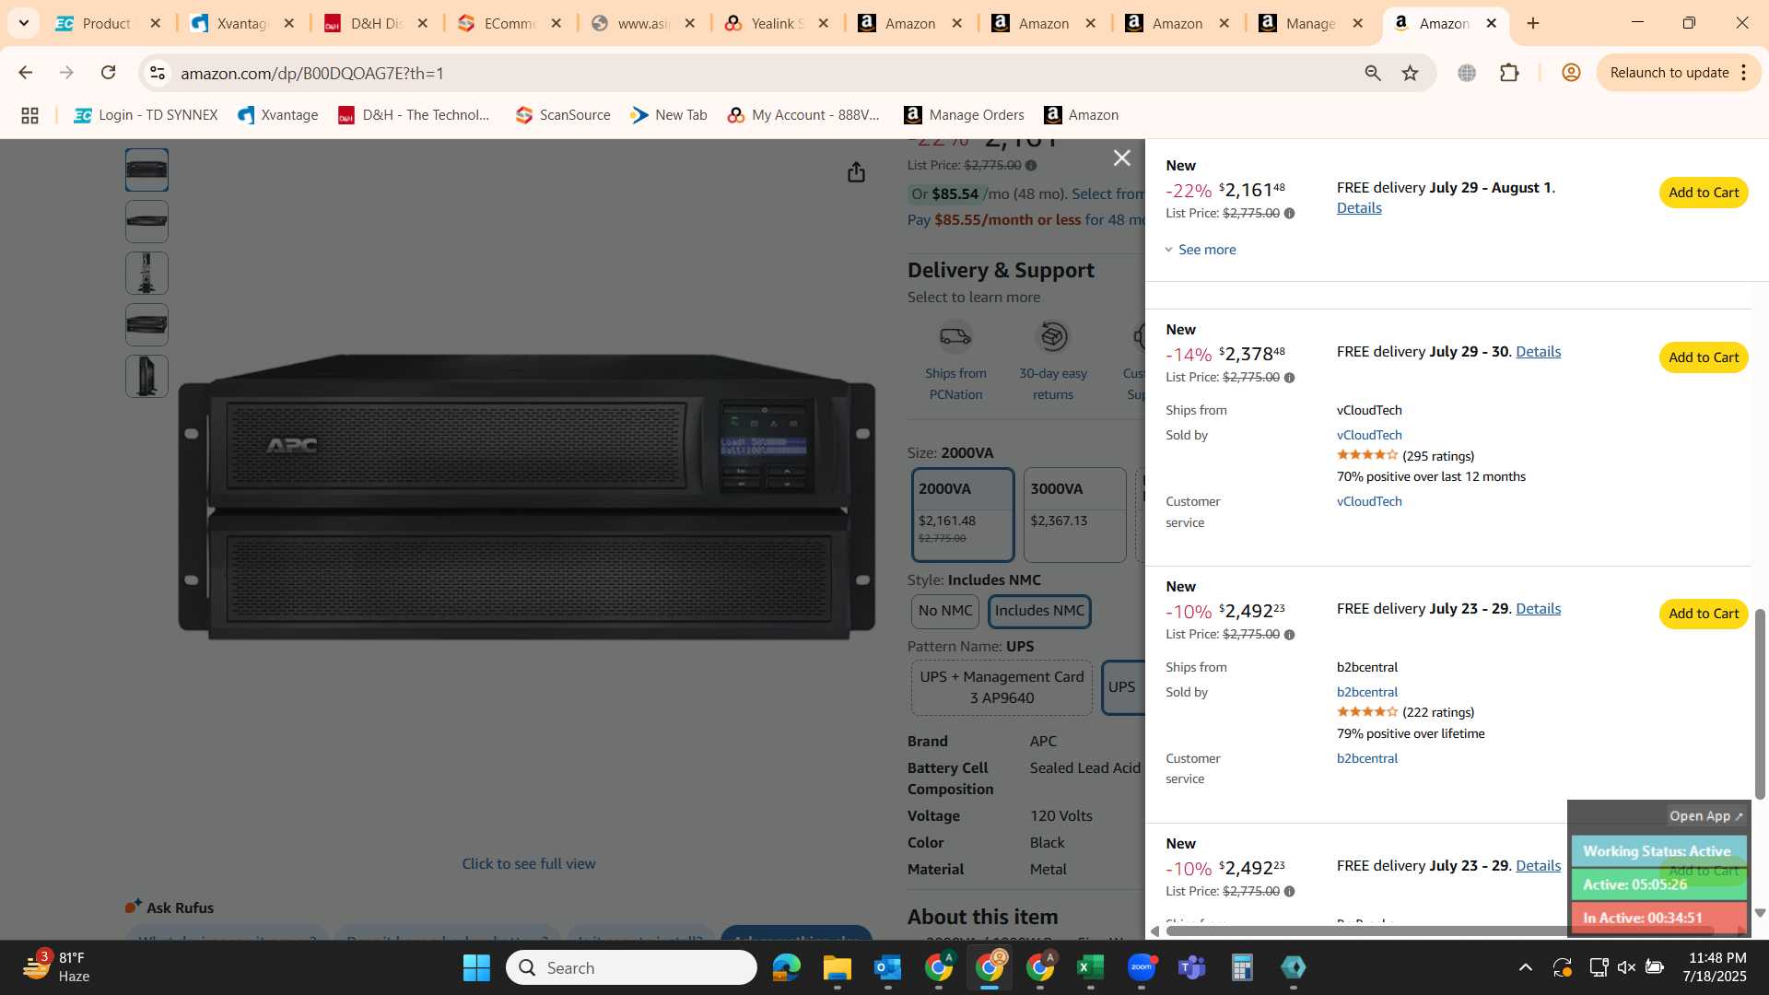The image size is (1769, 995).
Task: Select the 3000VA size option
Action: click(1074, 515)
